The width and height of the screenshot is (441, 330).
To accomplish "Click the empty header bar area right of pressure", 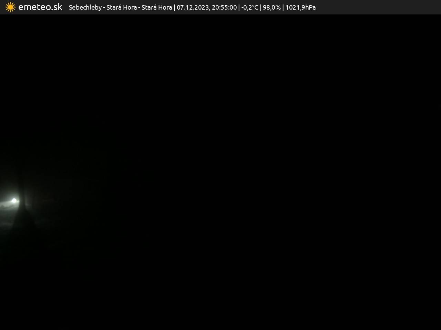I will 379,7.
